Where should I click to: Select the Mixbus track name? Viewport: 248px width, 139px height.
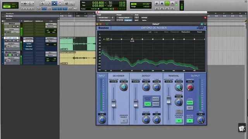click(x=12, y=24)
